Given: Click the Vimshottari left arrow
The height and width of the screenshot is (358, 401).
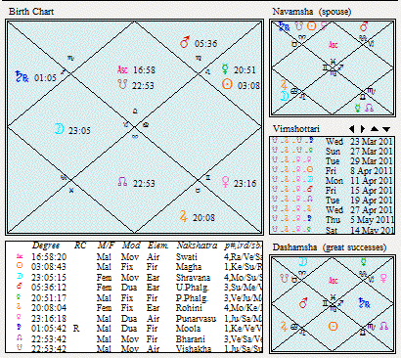Looking at the screenshot, I should 352,129.
